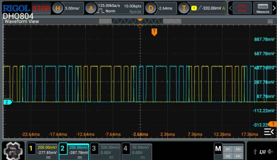Click the Waveform View title

click(x=22, y=21)
